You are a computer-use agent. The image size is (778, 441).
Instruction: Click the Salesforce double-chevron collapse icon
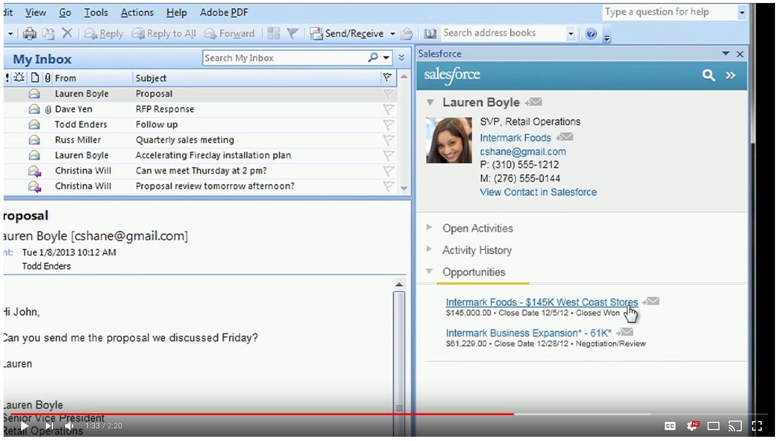coord(730,75)
